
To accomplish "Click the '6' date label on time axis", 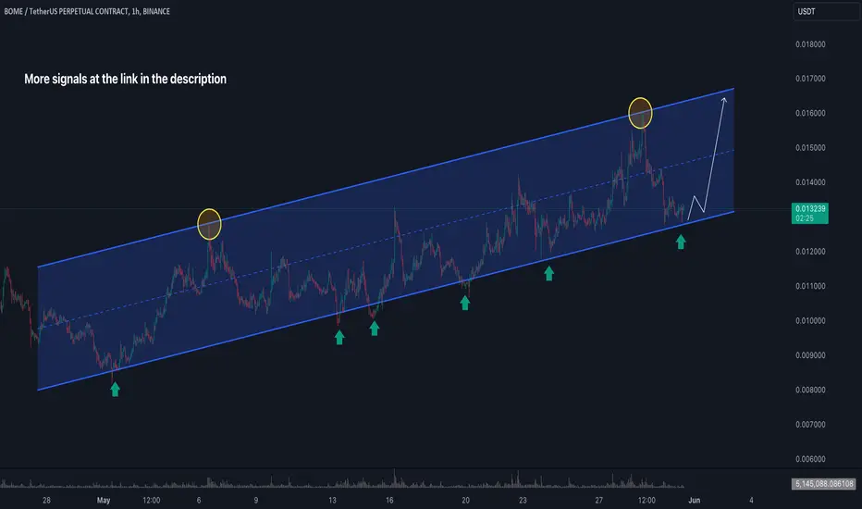I will 199,500.
